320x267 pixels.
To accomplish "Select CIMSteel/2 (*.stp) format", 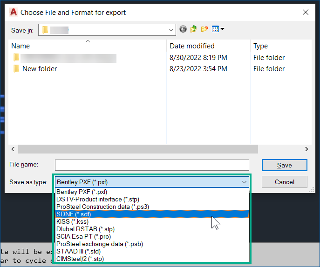I will pos(152,259).
